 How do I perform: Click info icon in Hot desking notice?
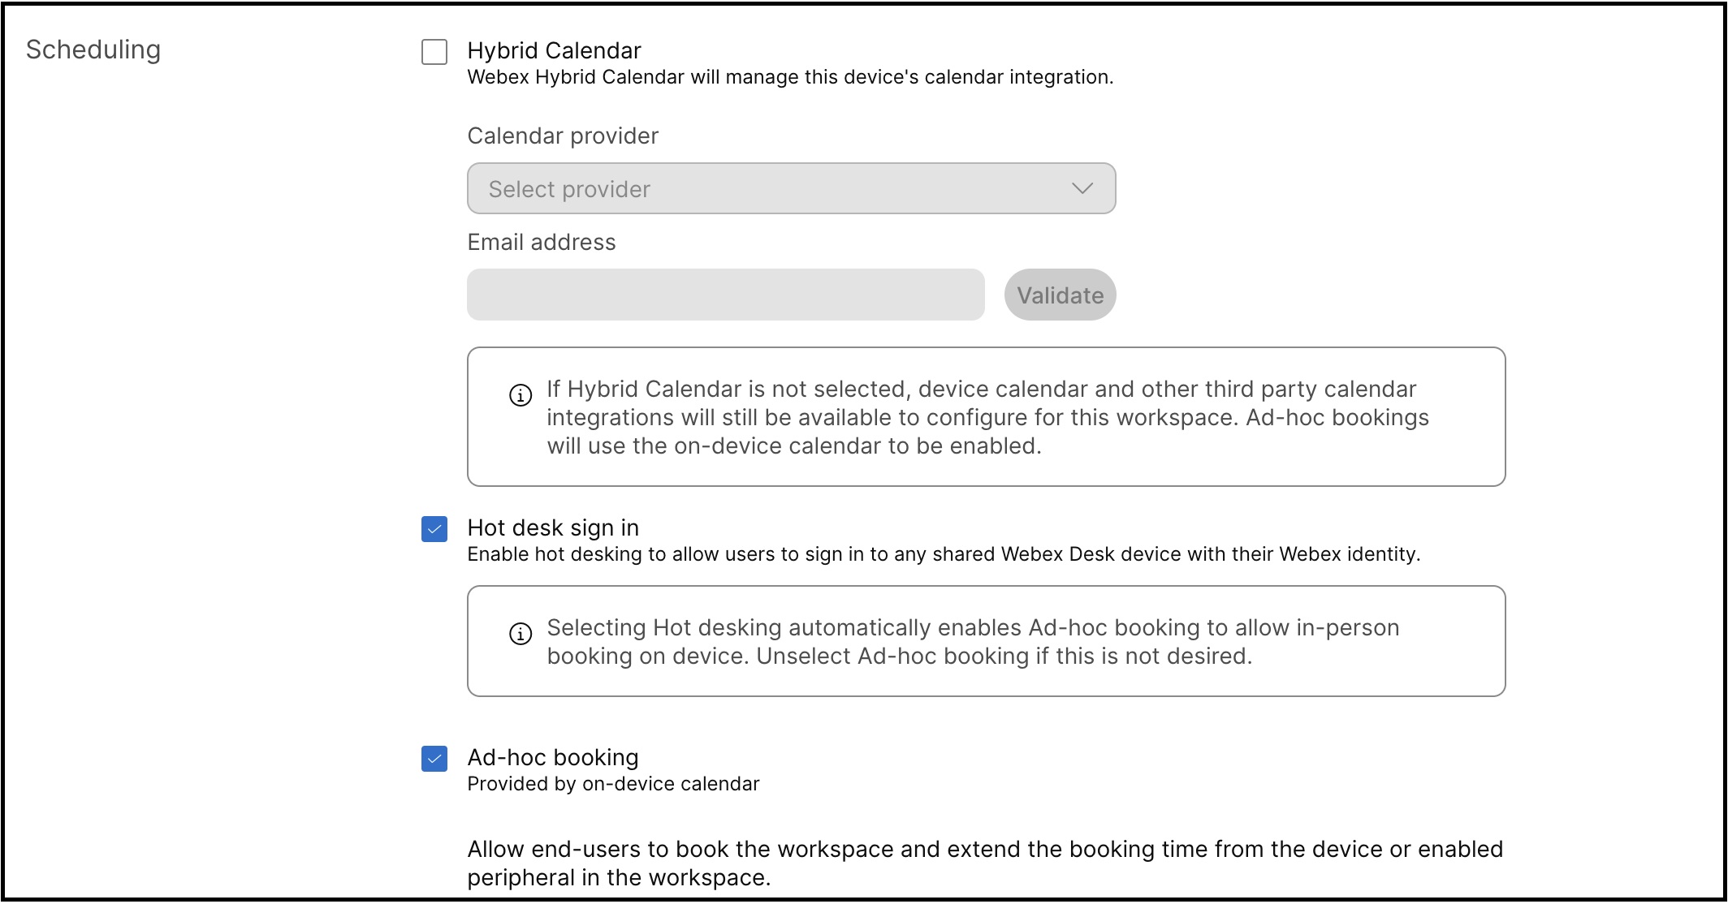click(x=521, y=634)
